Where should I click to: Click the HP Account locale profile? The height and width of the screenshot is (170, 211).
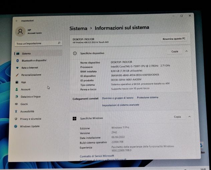(x=29, y=31)
